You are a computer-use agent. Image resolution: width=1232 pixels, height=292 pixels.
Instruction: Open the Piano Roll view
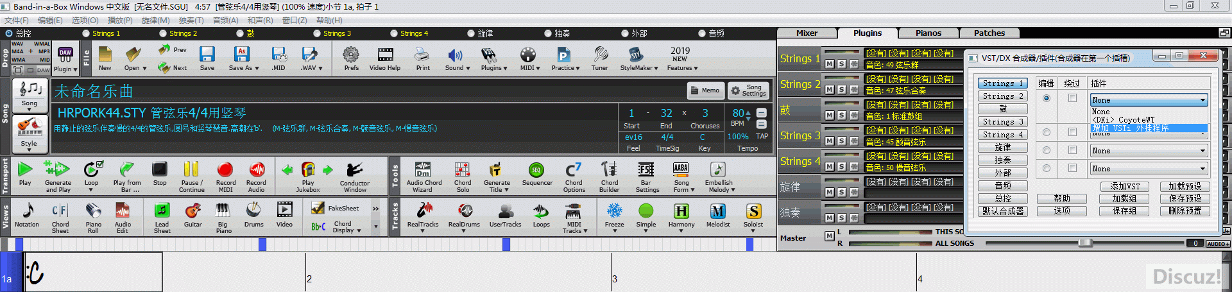(x=93, y=218)
